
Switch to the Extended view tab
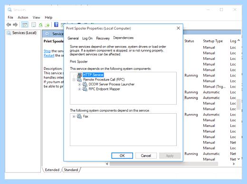pos(52,170)
